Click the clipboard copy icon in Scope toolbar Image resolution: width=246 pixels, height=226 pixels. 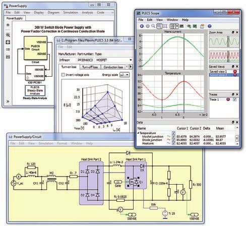pyautogui.click(x=202, y=26)
